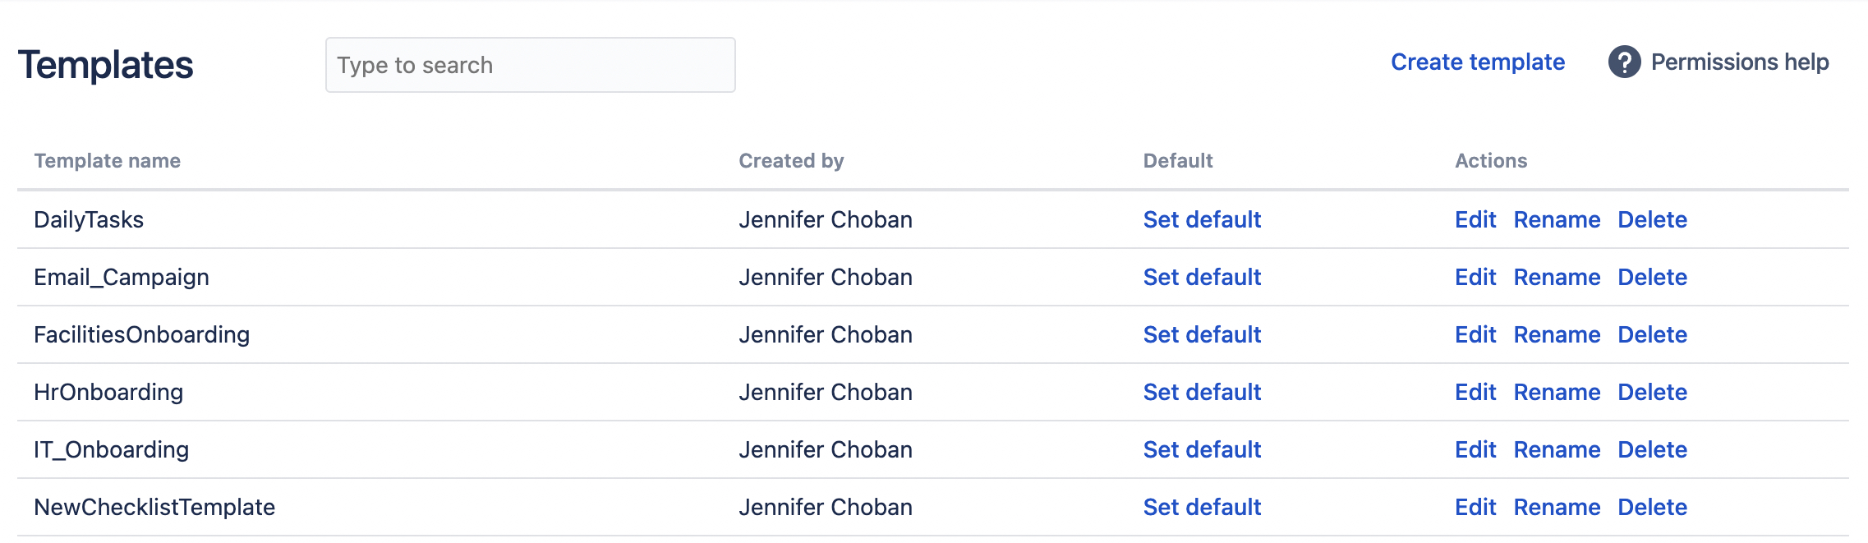Open the Create template link
This screenshot has width=1868, height=543.
[1478, 62]
